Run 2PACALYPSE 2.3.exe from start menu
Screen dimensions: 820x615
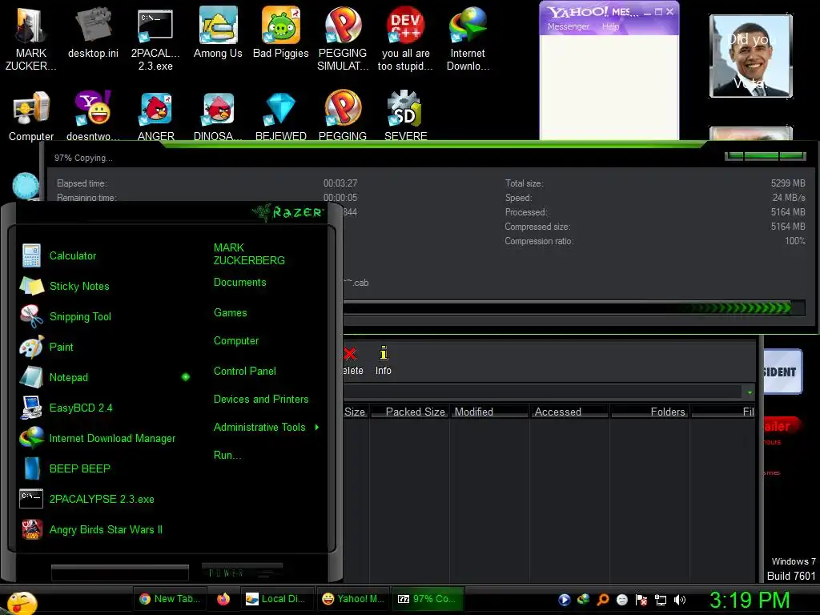click(103, 499)
